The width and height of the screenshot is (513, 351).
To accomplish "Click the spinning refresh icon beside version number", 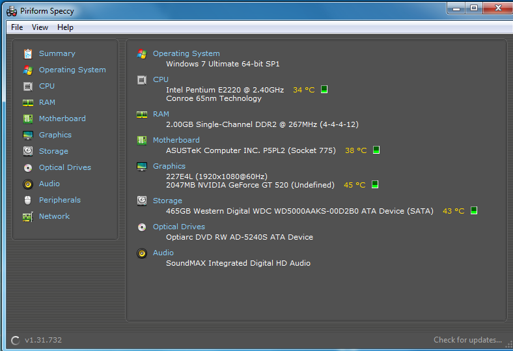I will (16, 341).
